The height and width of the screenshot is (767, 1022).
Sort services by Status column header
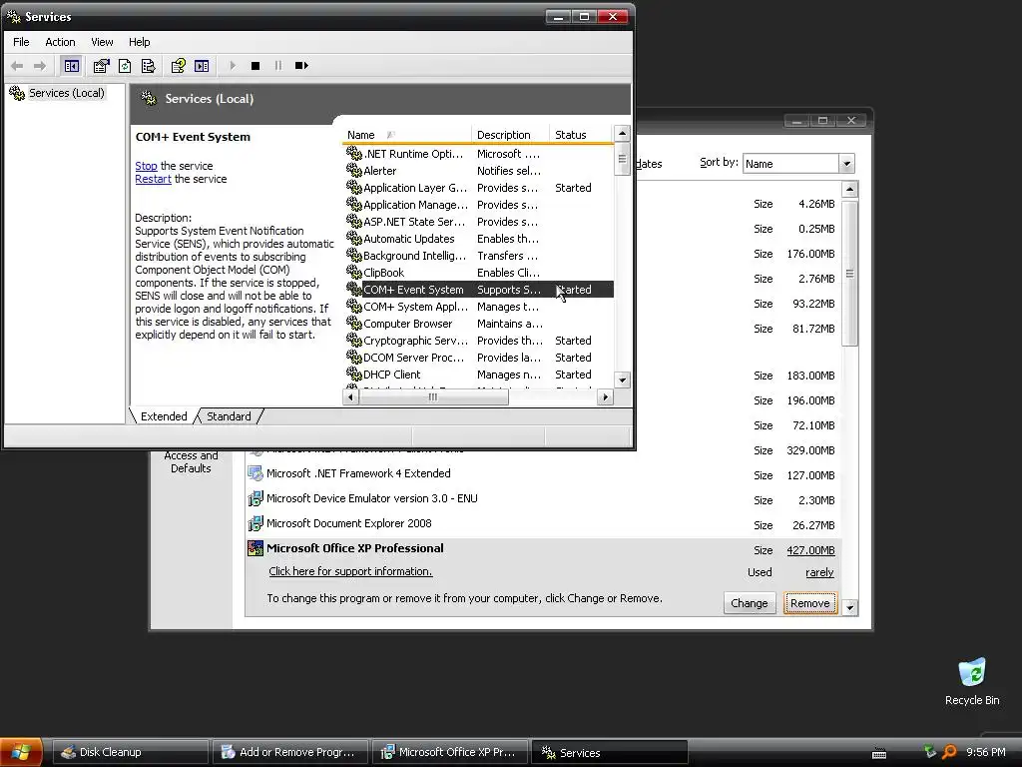click(x=580, y=135)
